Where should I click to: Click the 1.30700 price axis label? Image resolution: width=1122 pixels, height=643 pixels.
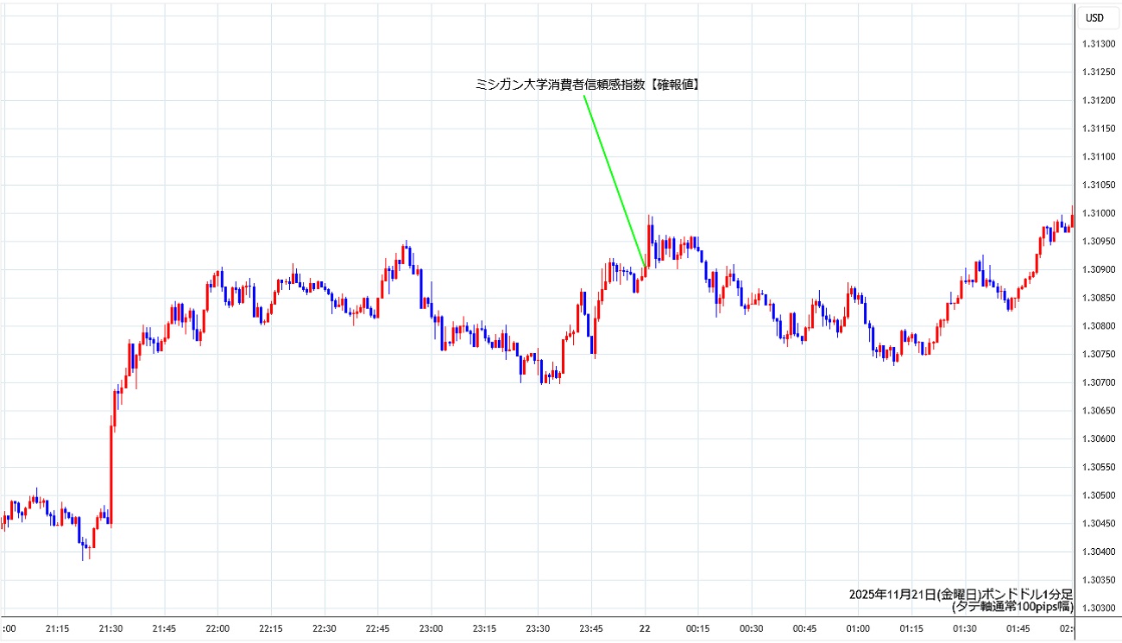tap(1097, 382)
